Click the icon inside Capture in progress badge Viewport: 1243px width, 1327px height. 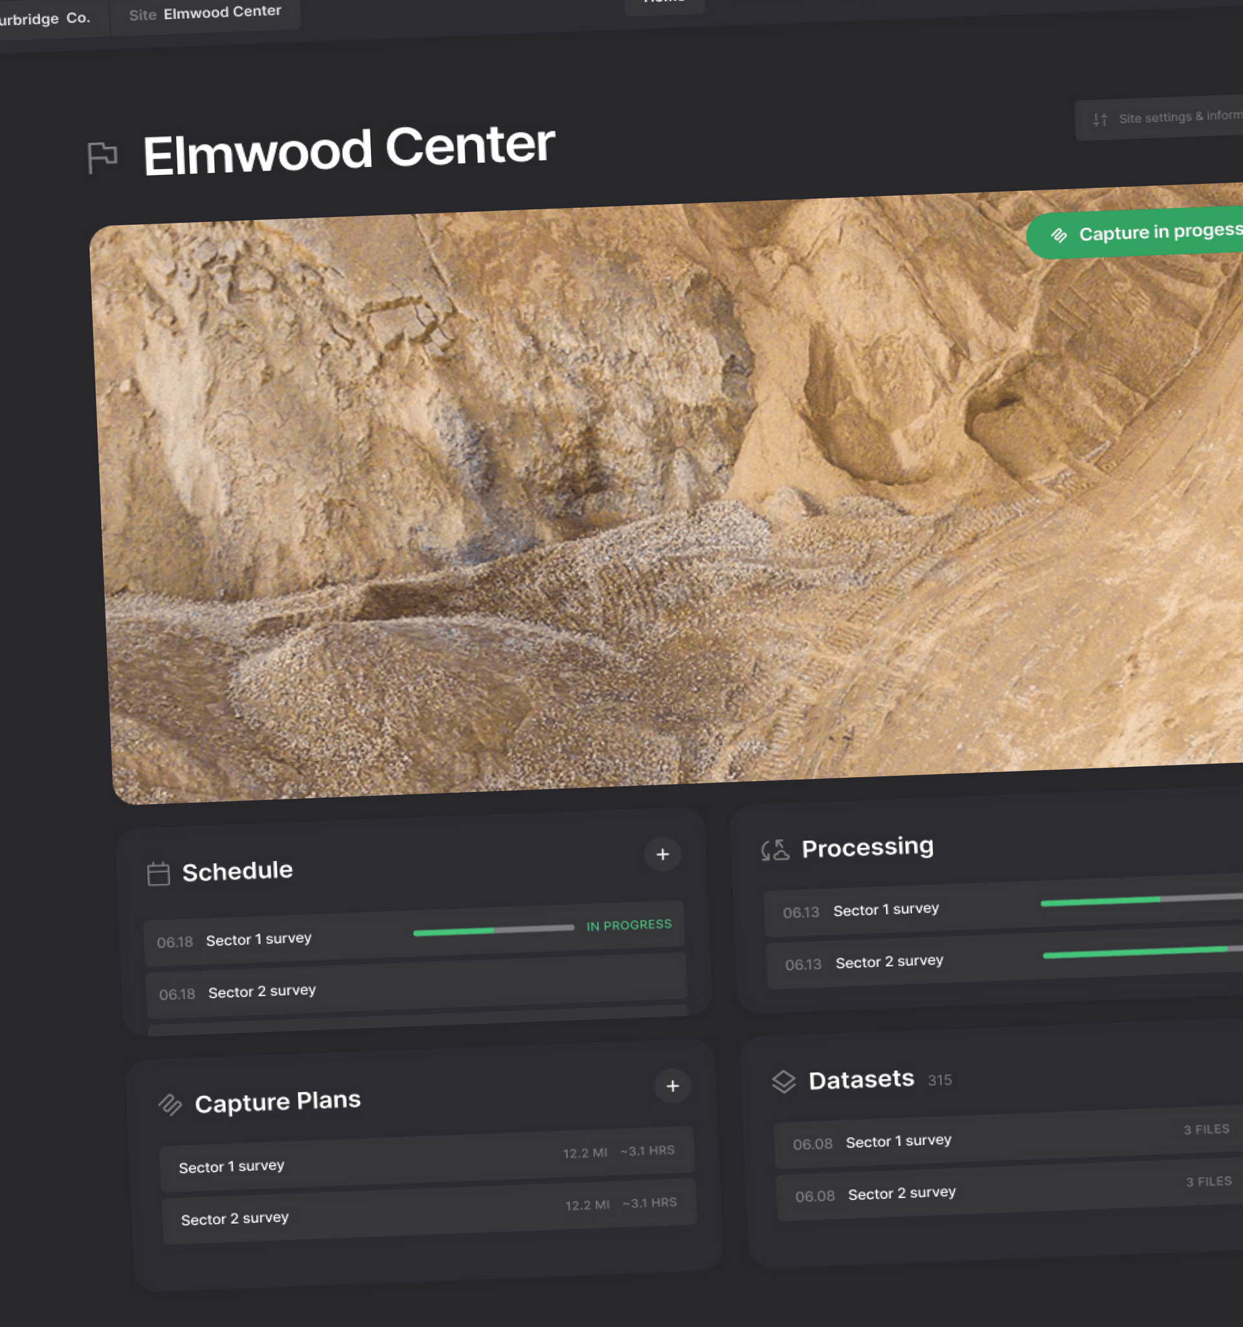1059,235
